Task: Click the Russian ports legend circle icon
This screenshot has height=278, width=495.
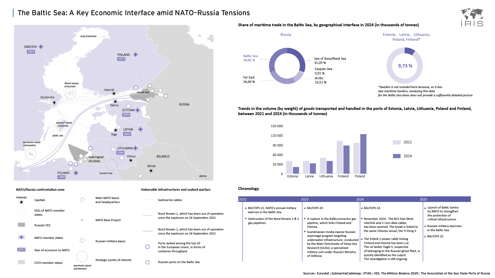Action: click(x=147, y=262)
